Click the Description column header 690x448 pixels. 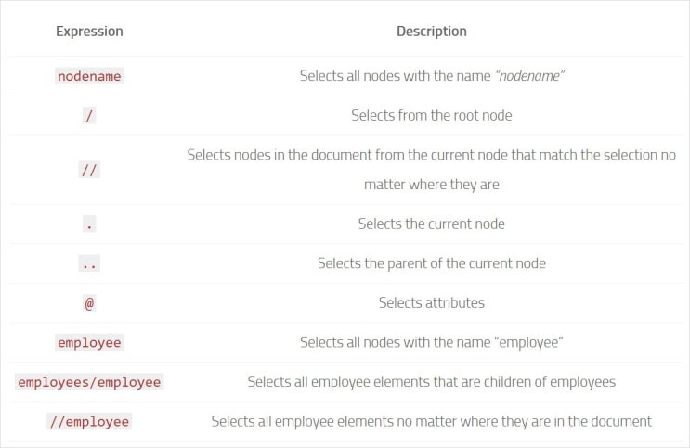point(431,32)
